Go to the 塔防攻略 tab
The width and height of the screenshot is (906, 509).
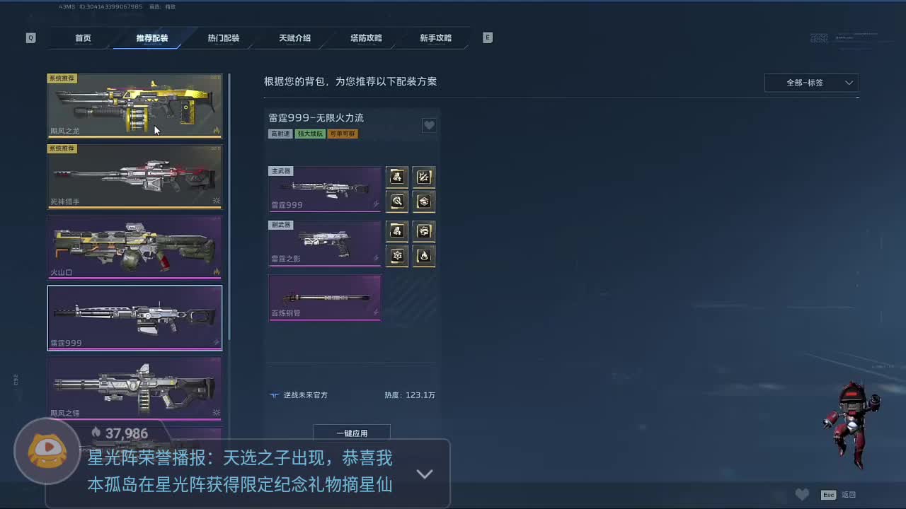point(366,38)
